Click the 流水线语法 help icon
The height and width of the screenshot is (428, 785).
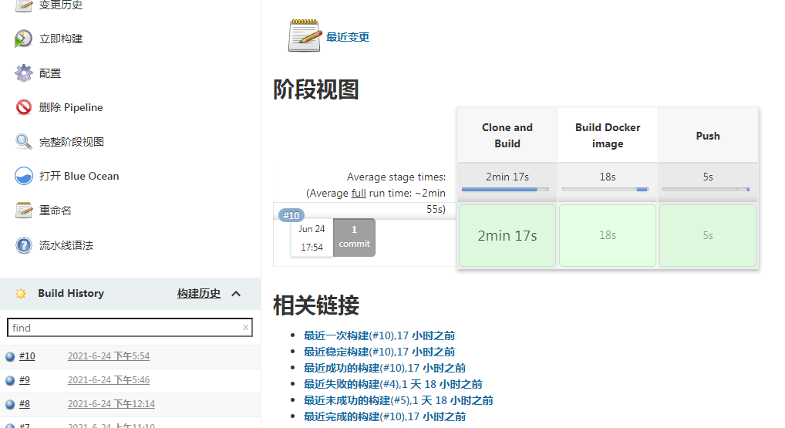coord(24,245)
